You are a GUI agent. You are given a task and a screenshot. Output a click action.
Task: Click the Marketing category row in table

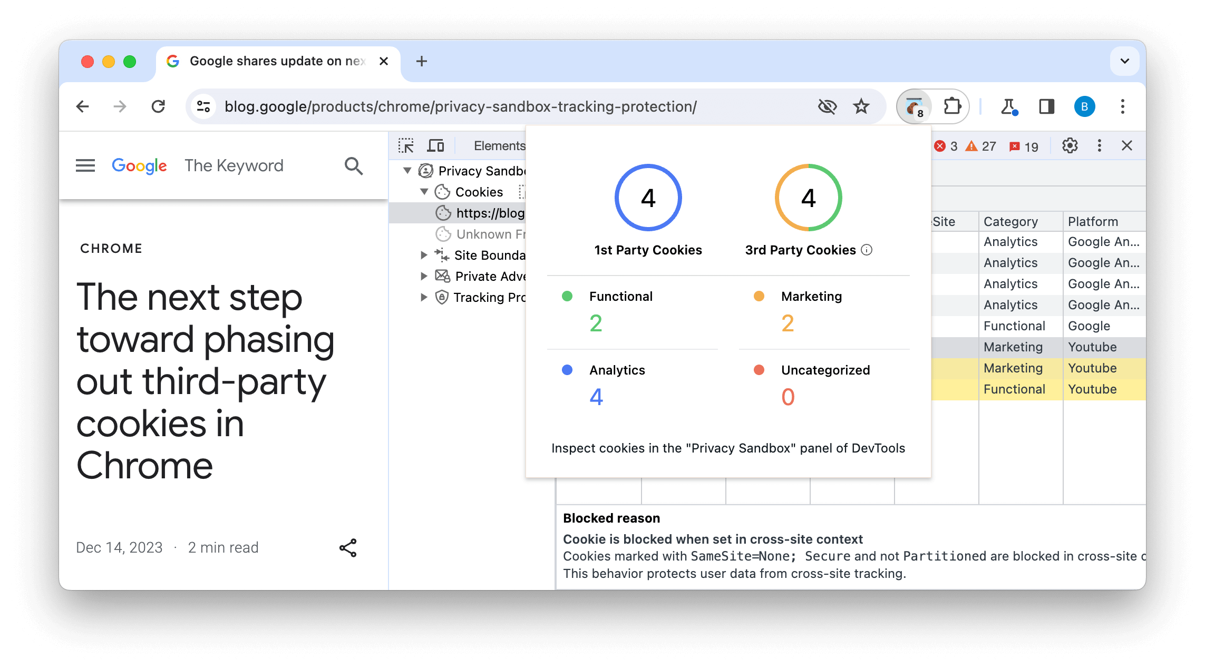(1013, 346)
